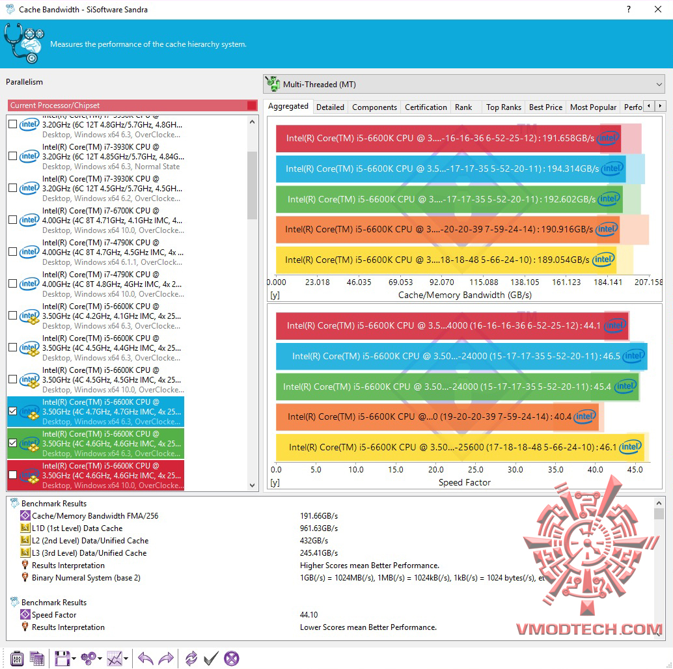This screenshot has height=669, width=673.
Task: Expand the save icon's dropdown arrow
Action: 73,659
